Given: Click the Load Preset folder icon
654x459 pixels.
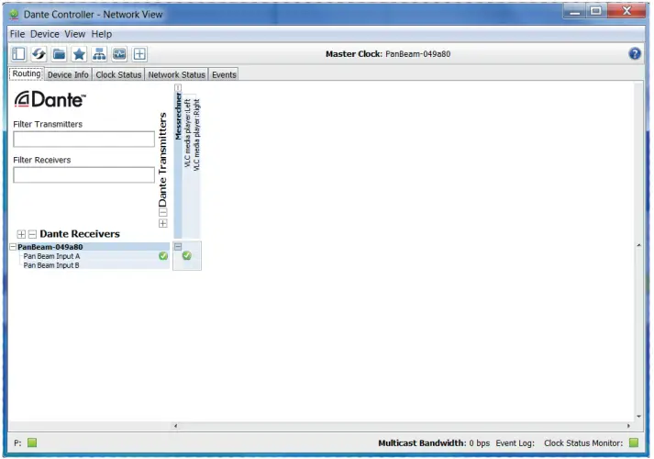Looking at the screenshot, I should tap(59, 54).
